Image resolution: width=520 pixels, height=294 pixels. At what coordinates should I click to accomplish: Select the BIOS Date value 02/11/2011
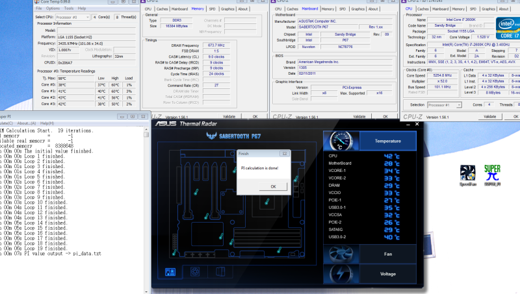pyautogui.click(x=345, y=73)
